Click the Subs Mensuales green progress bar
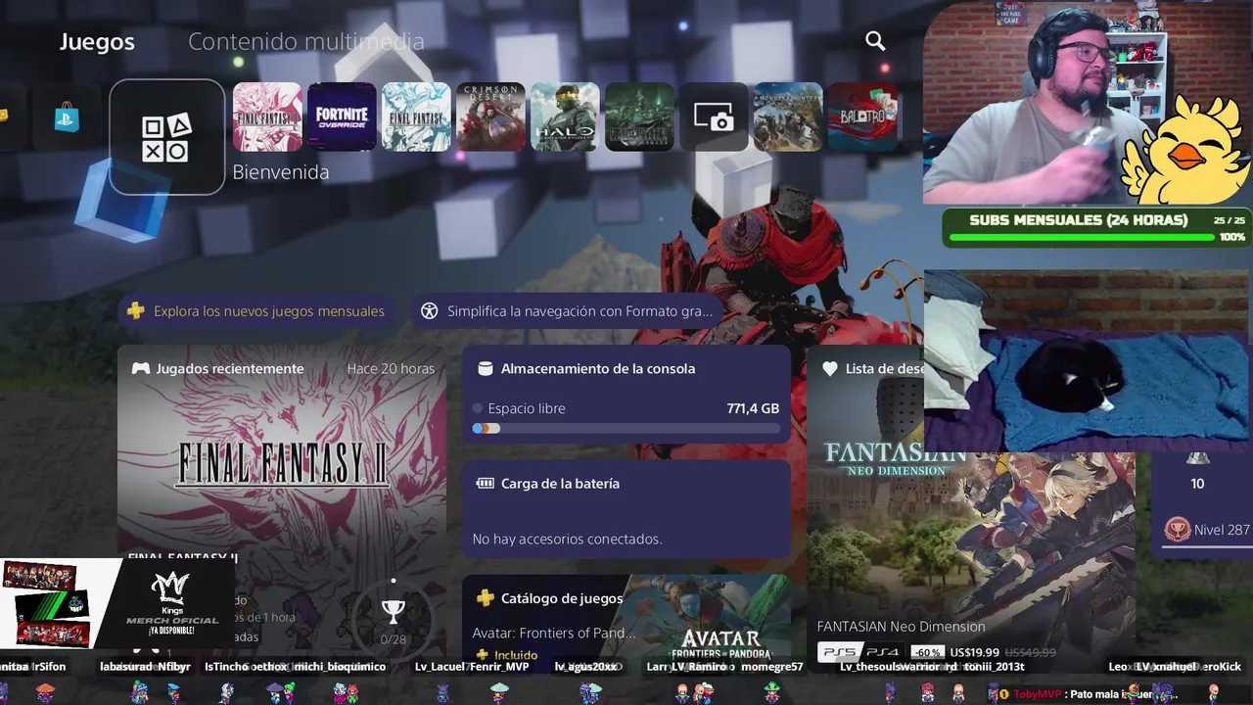Screen dimensions: 1253x705 [1082, 237]
